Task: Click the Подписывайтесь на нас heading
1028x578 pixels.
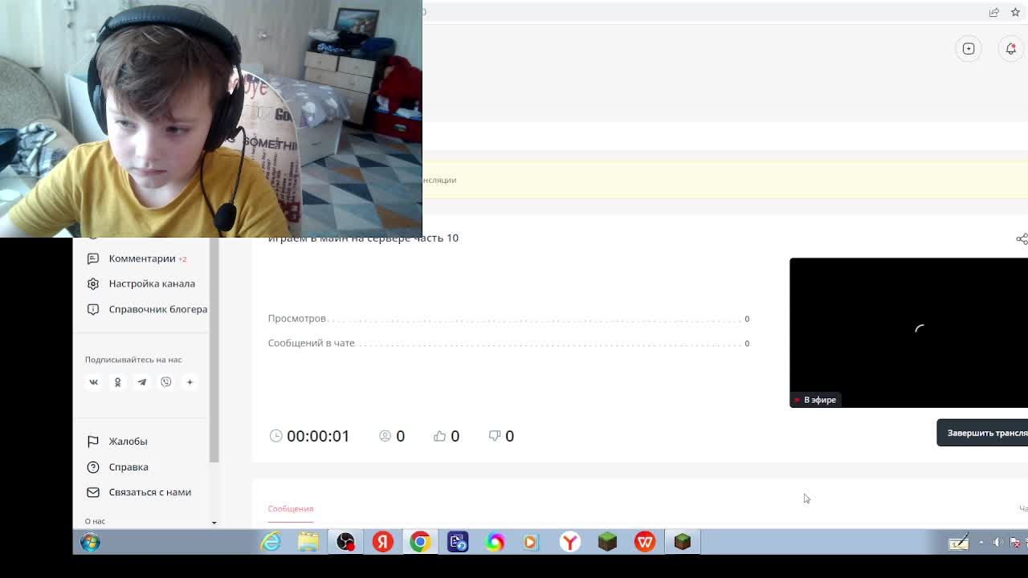Action: (133, 360)
